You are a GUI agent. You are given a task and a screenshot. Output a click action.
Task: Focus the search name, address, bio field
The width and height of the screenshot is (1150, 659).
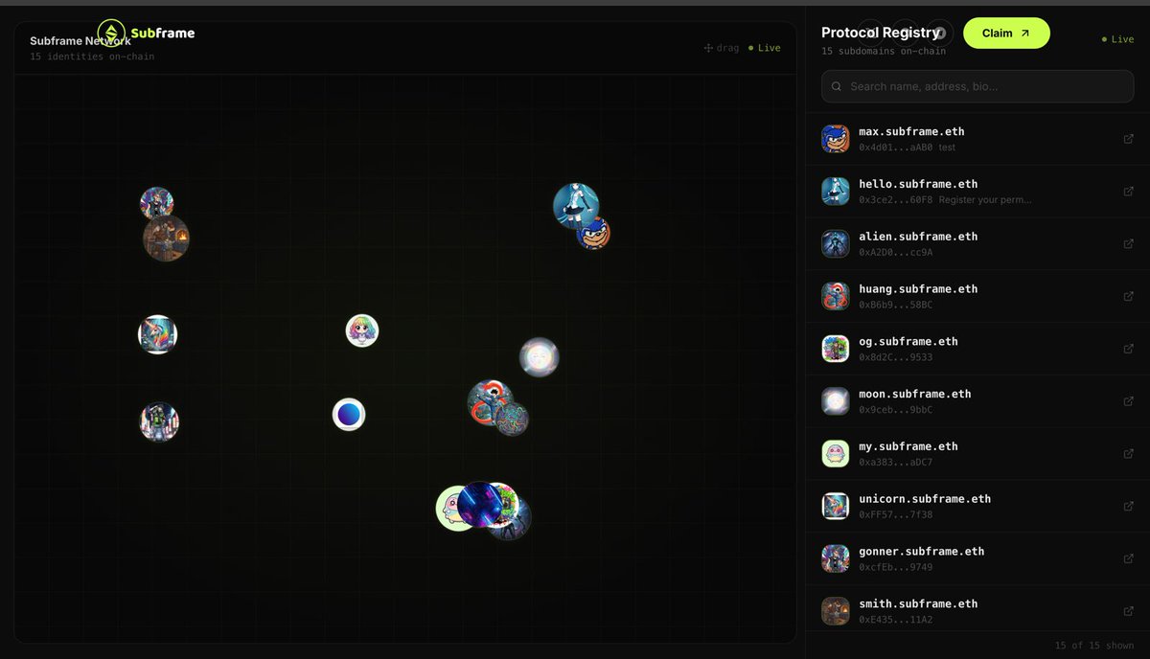pos(978,86)
